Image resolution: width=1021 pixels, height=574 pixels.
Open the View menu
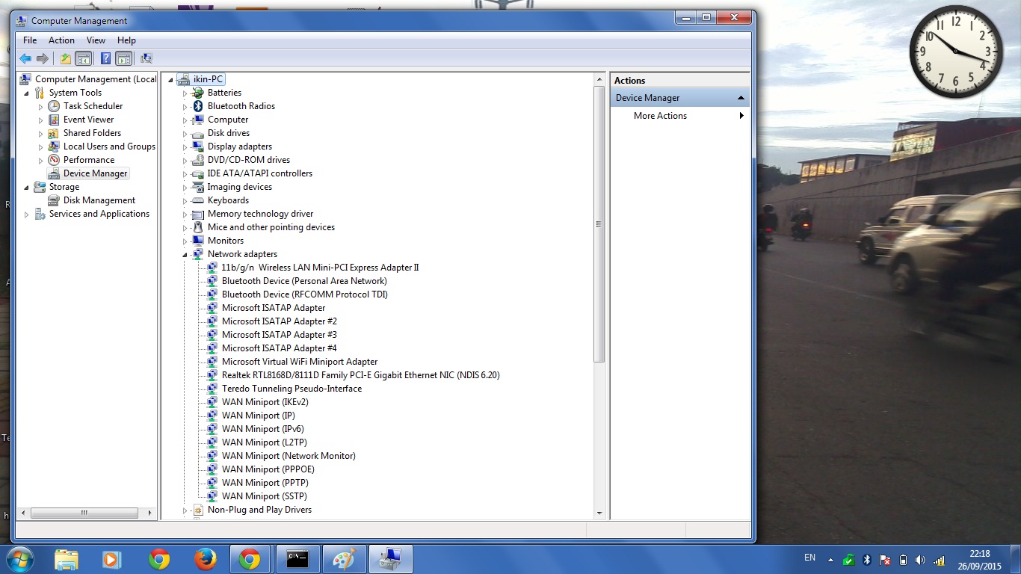[x=96, y=40]
